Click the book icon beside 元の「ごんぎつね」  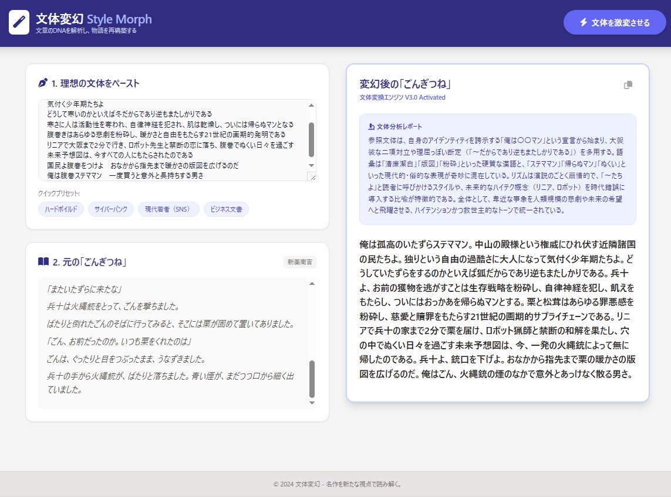[x=43, y=261]
